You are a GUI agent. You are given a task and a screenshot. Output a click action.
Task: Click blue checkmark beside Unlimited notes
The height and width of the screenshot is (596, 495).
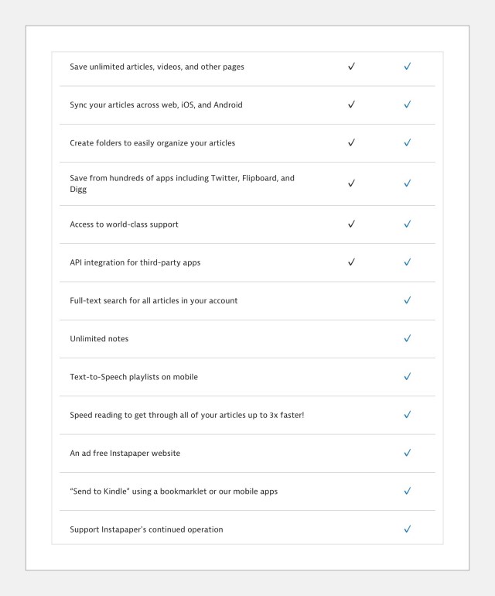[x=407, y=338]
